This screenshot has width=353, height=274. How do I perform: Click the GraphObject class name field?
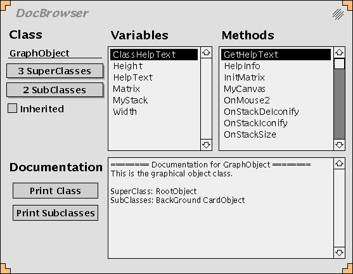click(55, 53)
